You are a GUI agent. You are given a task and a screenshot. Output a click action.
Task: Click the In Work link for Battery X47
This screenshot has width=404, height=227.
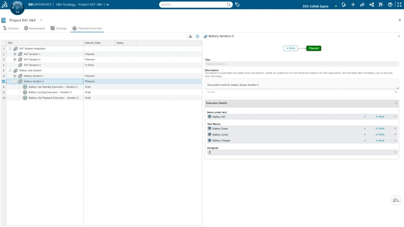coord(380,116)
